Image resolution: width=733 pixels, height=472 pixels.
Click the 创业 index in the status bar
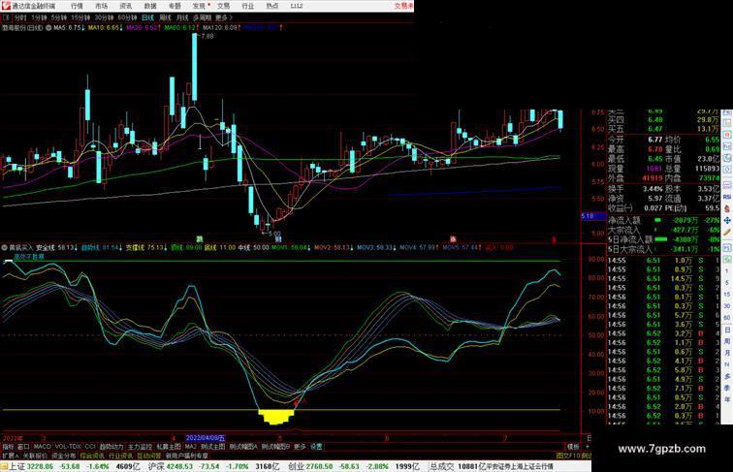tap(296, 466)
